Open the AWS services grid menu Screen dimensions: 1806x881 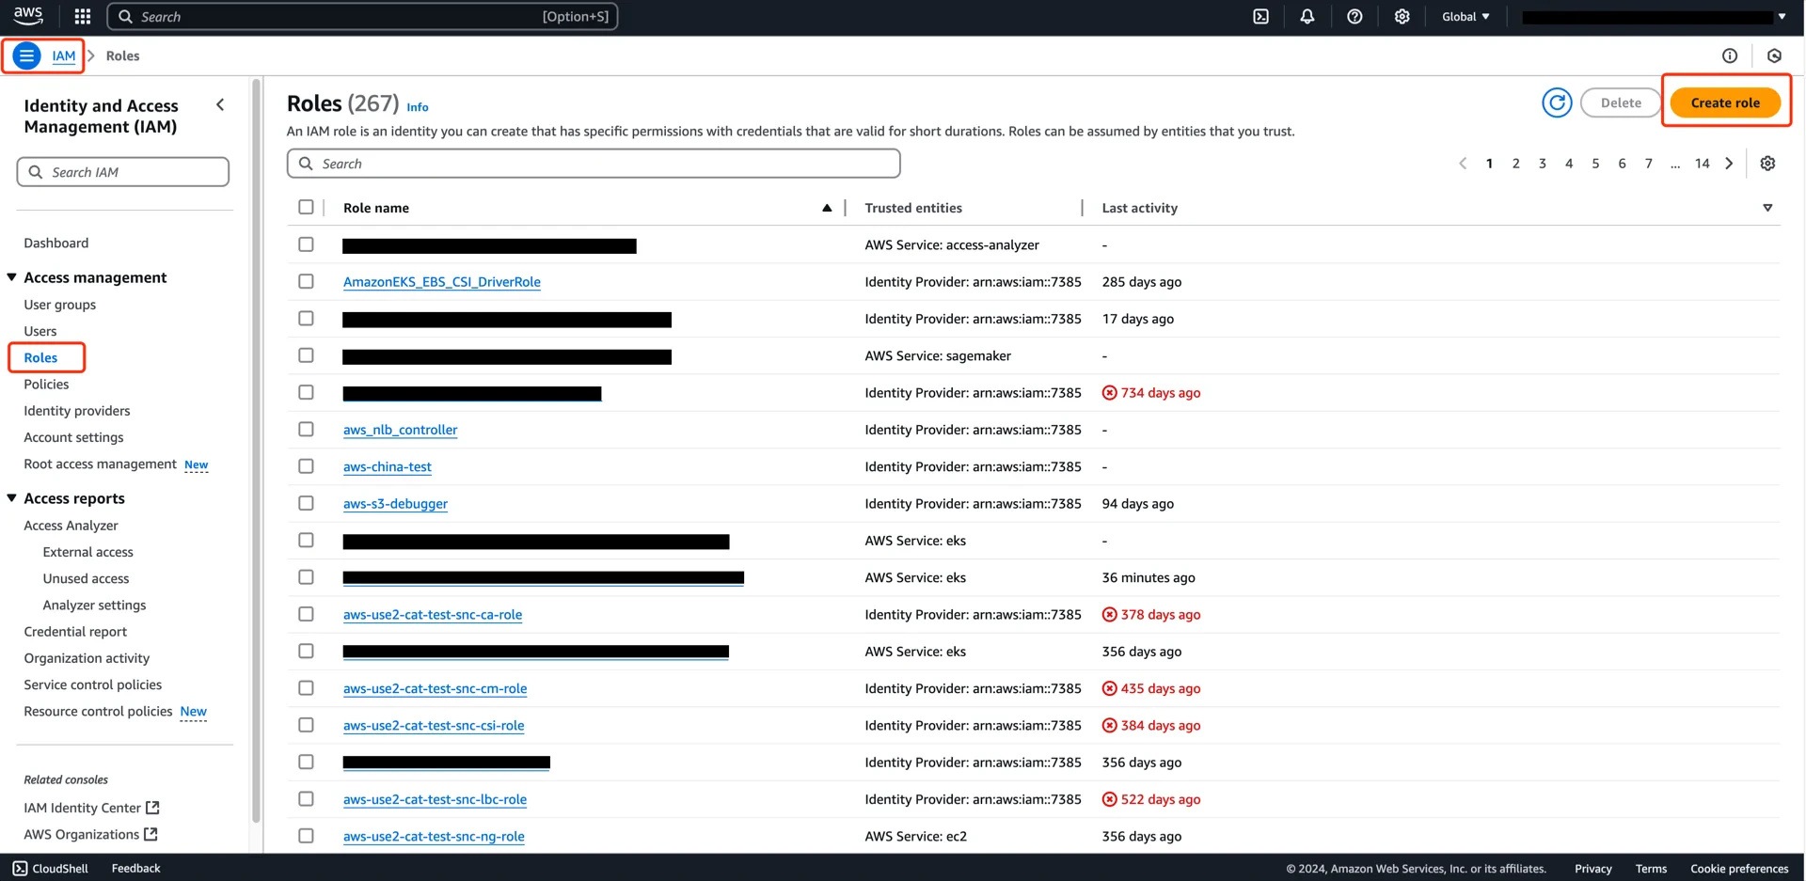point(83,16)
